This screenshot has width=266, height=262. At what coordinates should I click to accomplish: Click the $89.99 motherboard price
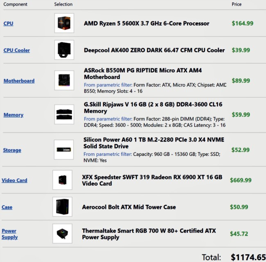[x=241, y=81]
